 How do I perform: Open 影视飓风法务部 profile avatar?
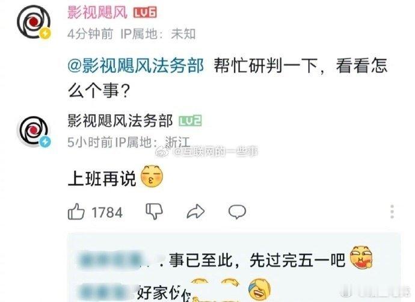point(34,131)
